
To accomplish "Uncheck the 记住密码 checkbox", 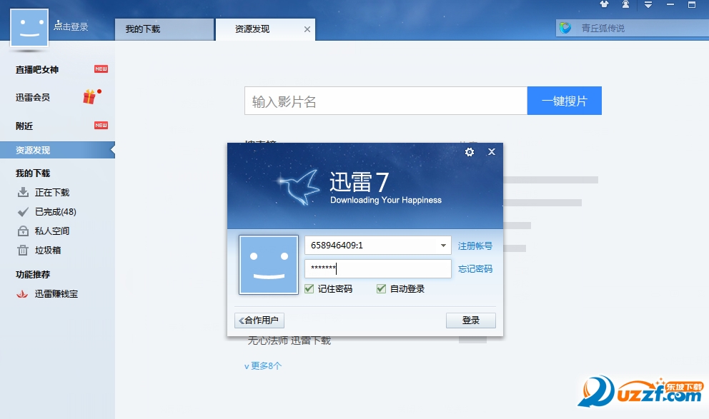I will (309, 289).
